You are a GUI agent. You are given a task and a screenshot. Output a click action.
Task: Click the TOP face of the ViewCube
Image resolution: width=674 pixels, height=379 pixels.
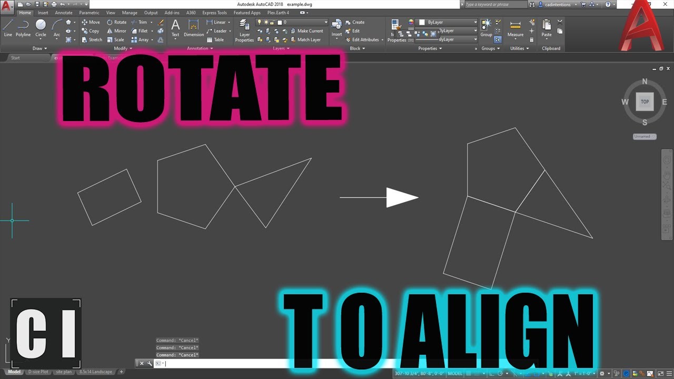(x=645, y=102)
